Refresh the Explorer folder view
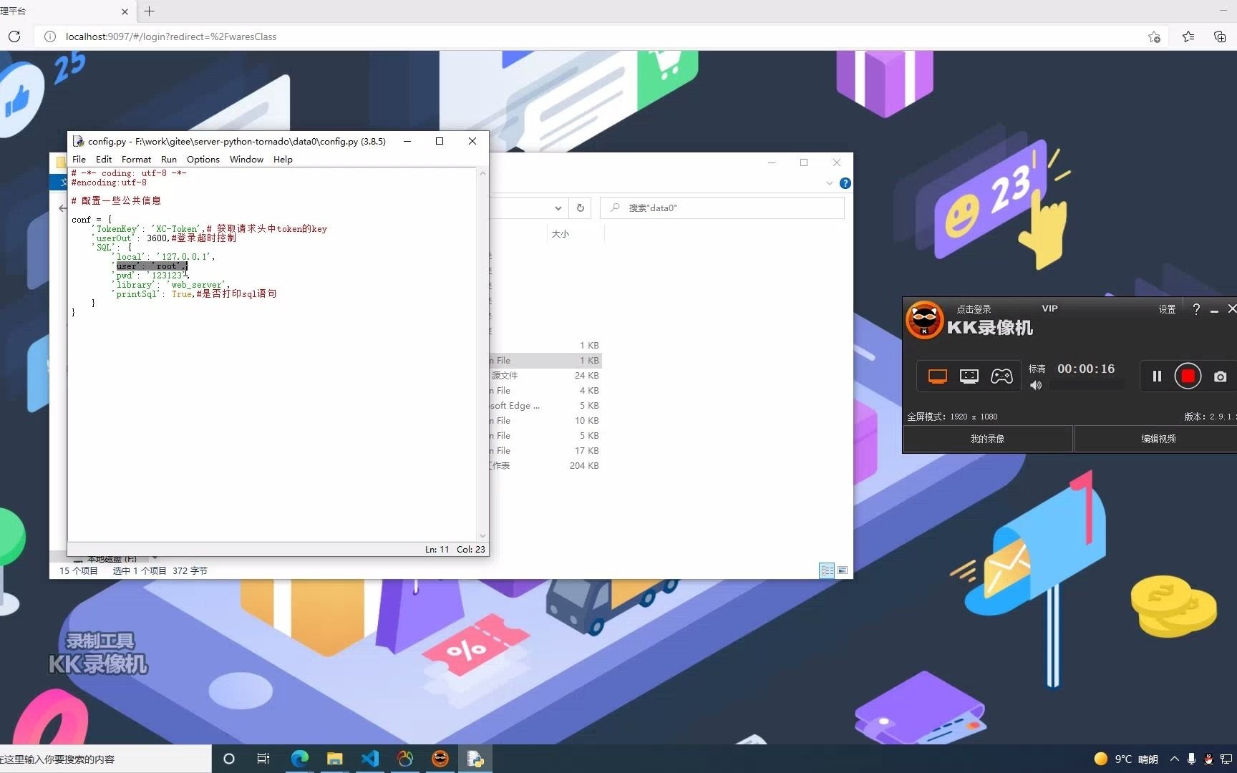Viewport: 1237px width, 773px height. 581,208
